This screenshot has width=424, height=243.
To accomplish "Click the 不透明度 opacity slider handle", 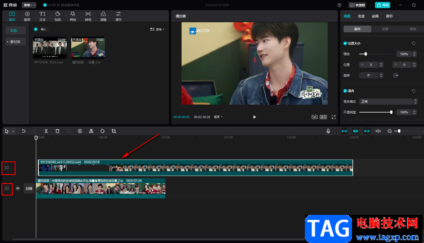I will click(x=391, y=112).
